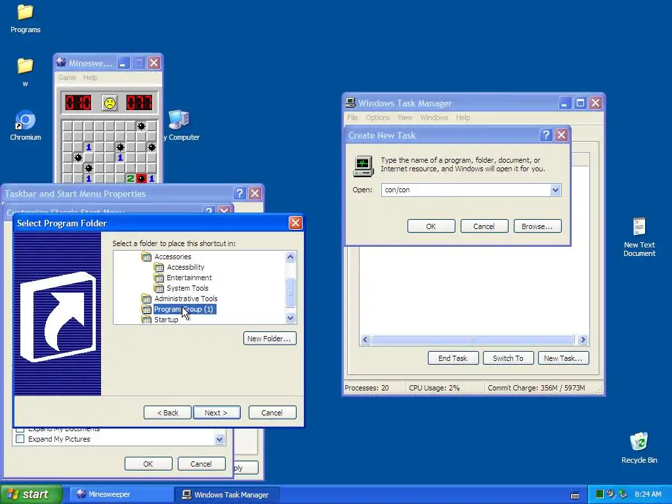Click Processes: 20 in status bar
Viewport: 672px width, 504px height.
pyautogui.click(x=366, y=388)
